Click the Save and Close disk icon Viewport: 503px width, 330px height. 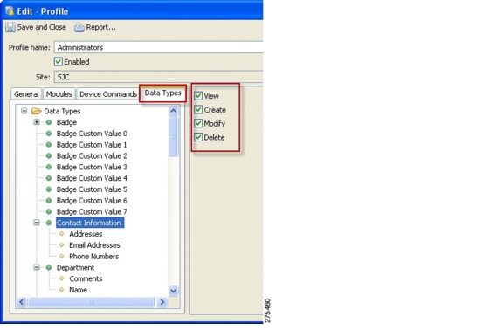pyautogui.click(x=10, y=27)
